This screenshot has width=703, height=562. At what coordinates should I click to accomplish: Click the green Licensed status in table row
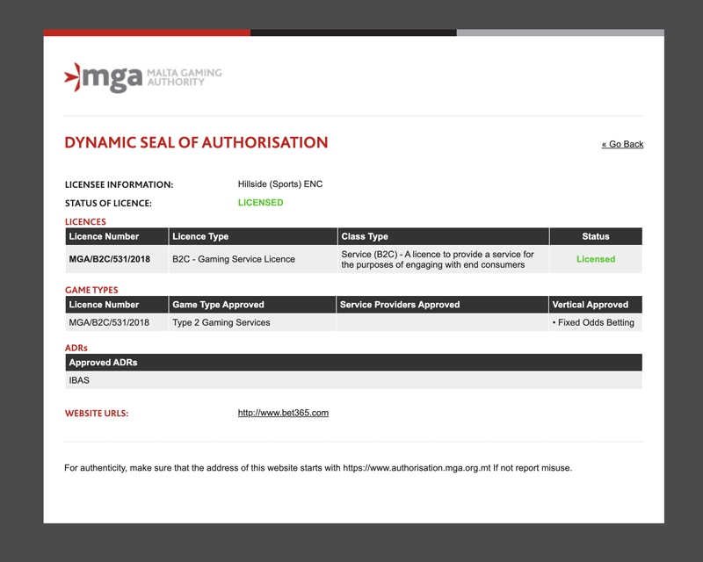595,259
